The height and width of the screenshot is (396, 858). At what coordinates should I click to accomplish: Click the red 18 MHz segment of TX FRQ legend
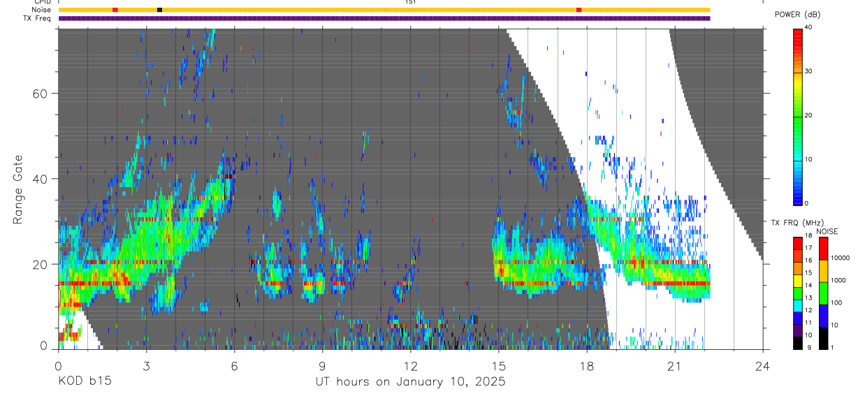coord(798,244)
